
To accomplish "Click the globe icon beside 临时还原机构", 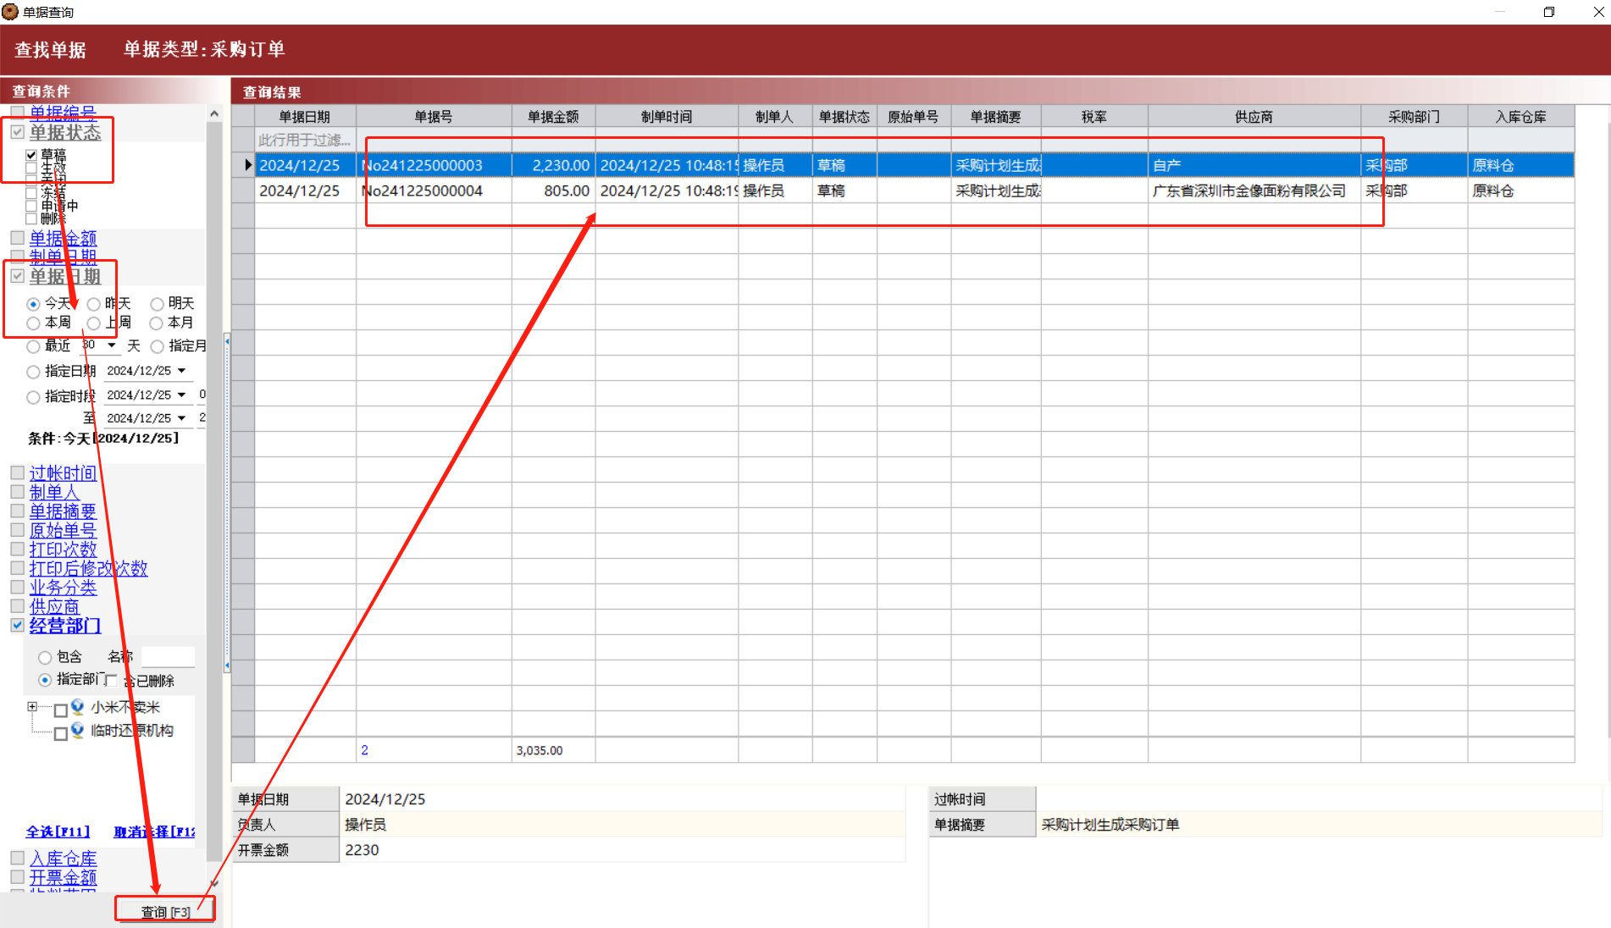I will [x=78, y=731].
